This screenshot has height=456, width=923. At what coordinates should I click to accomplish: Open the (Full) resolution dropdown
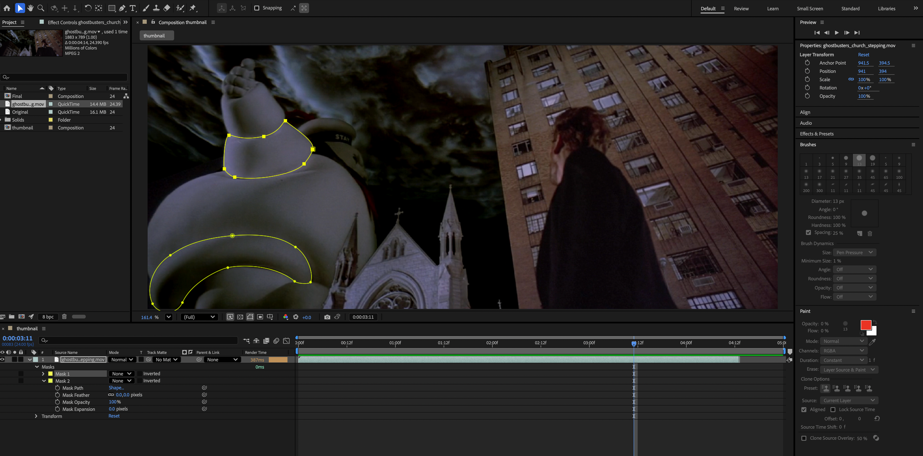click(199, 317)
